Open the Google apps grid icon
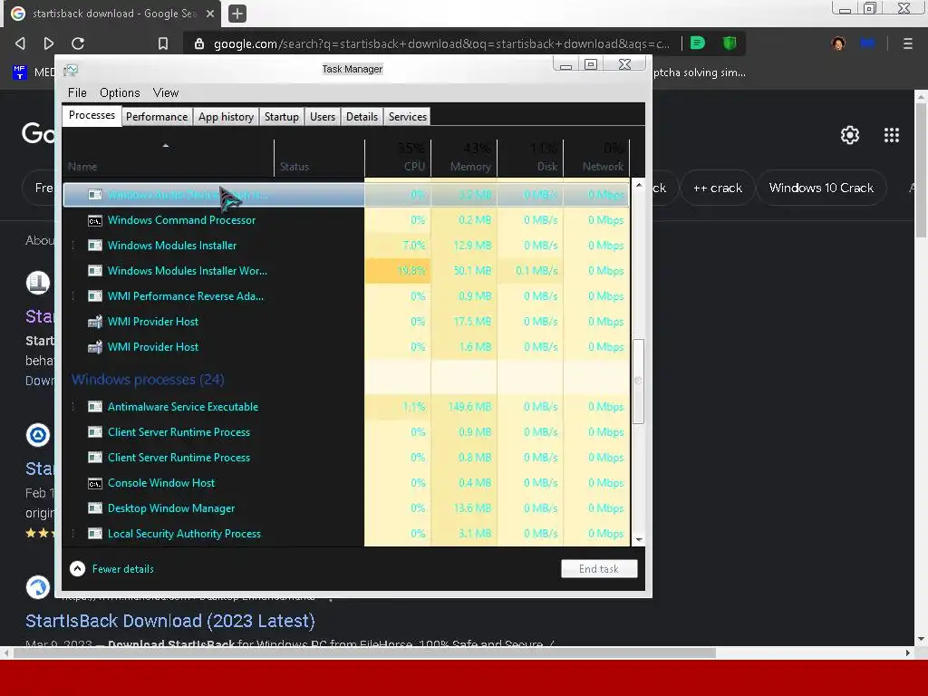The width and height of the screenshot is (928, 696). point(892,135)
